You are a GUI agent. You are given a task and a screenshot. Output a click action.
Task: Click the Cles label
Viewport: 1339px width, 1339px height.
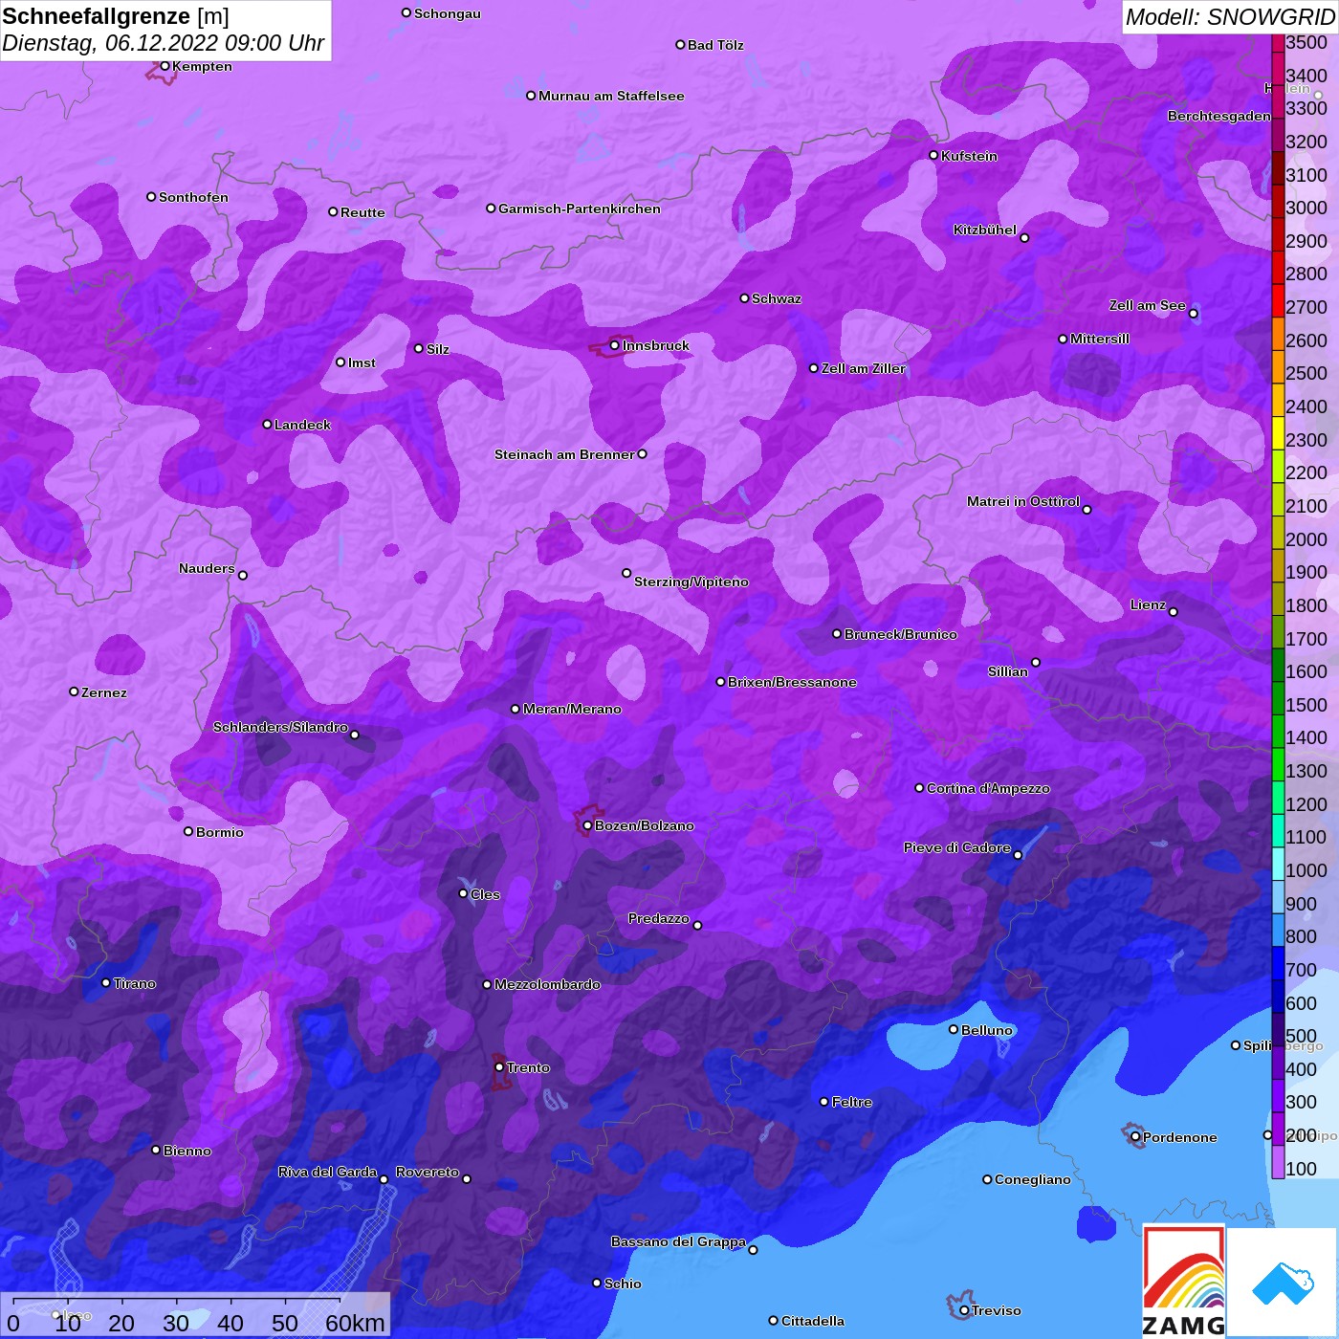click(485, 894)
